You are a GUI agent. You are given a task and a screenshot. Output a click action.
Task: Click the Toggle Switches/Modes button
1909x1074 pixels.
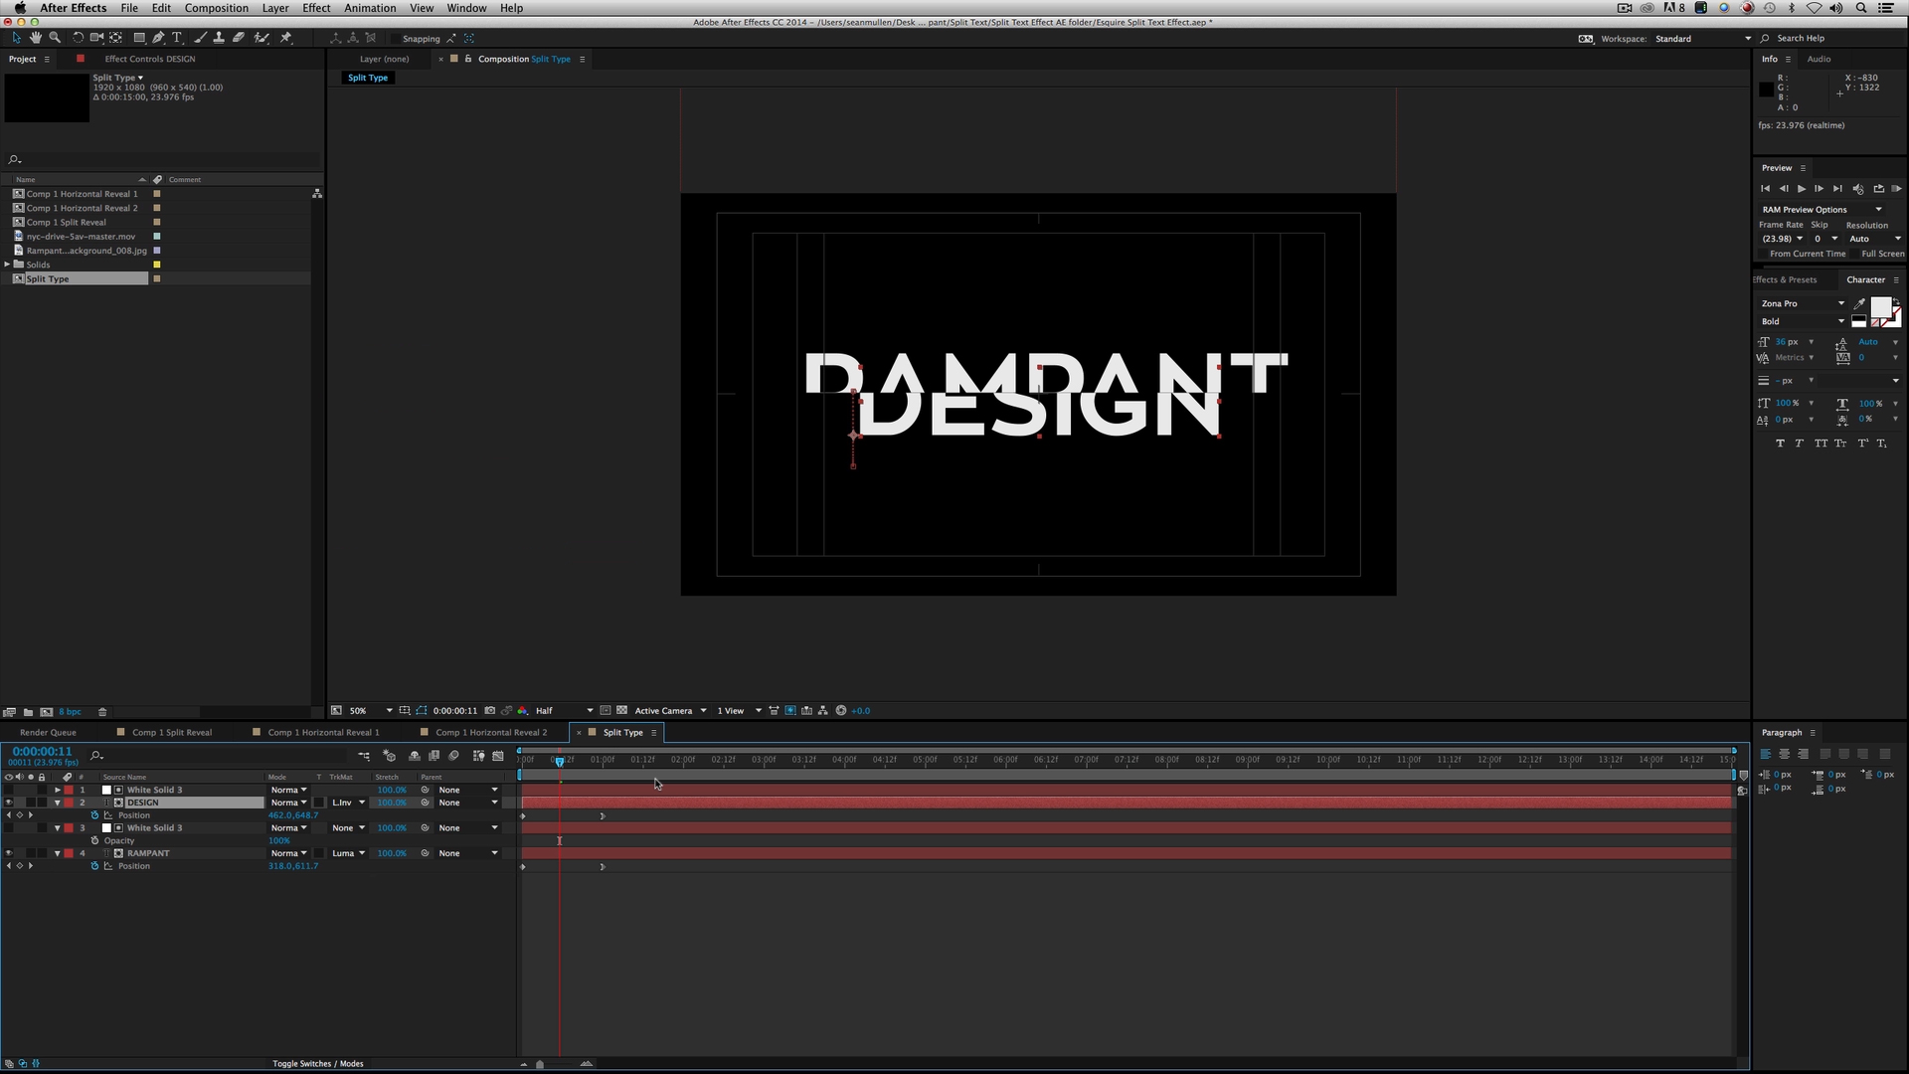[x=317, y=1063]
